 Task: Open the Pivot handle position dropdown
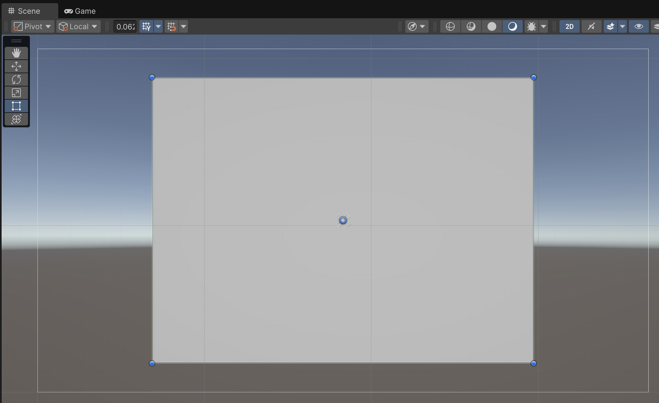(x=33, y=26)
